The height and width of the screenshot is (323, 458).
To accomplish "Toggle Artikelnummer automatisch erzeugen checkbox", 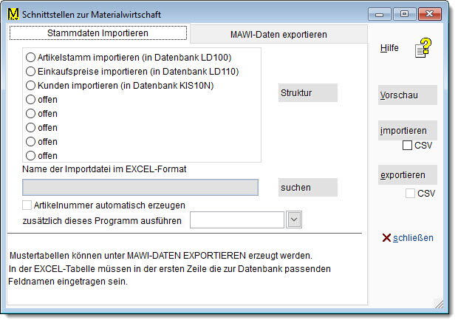I will tap(28, 205).
